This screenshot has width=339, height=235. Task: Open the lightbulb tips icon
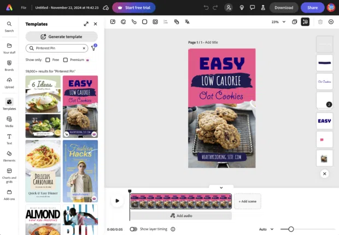pos(242,8)
